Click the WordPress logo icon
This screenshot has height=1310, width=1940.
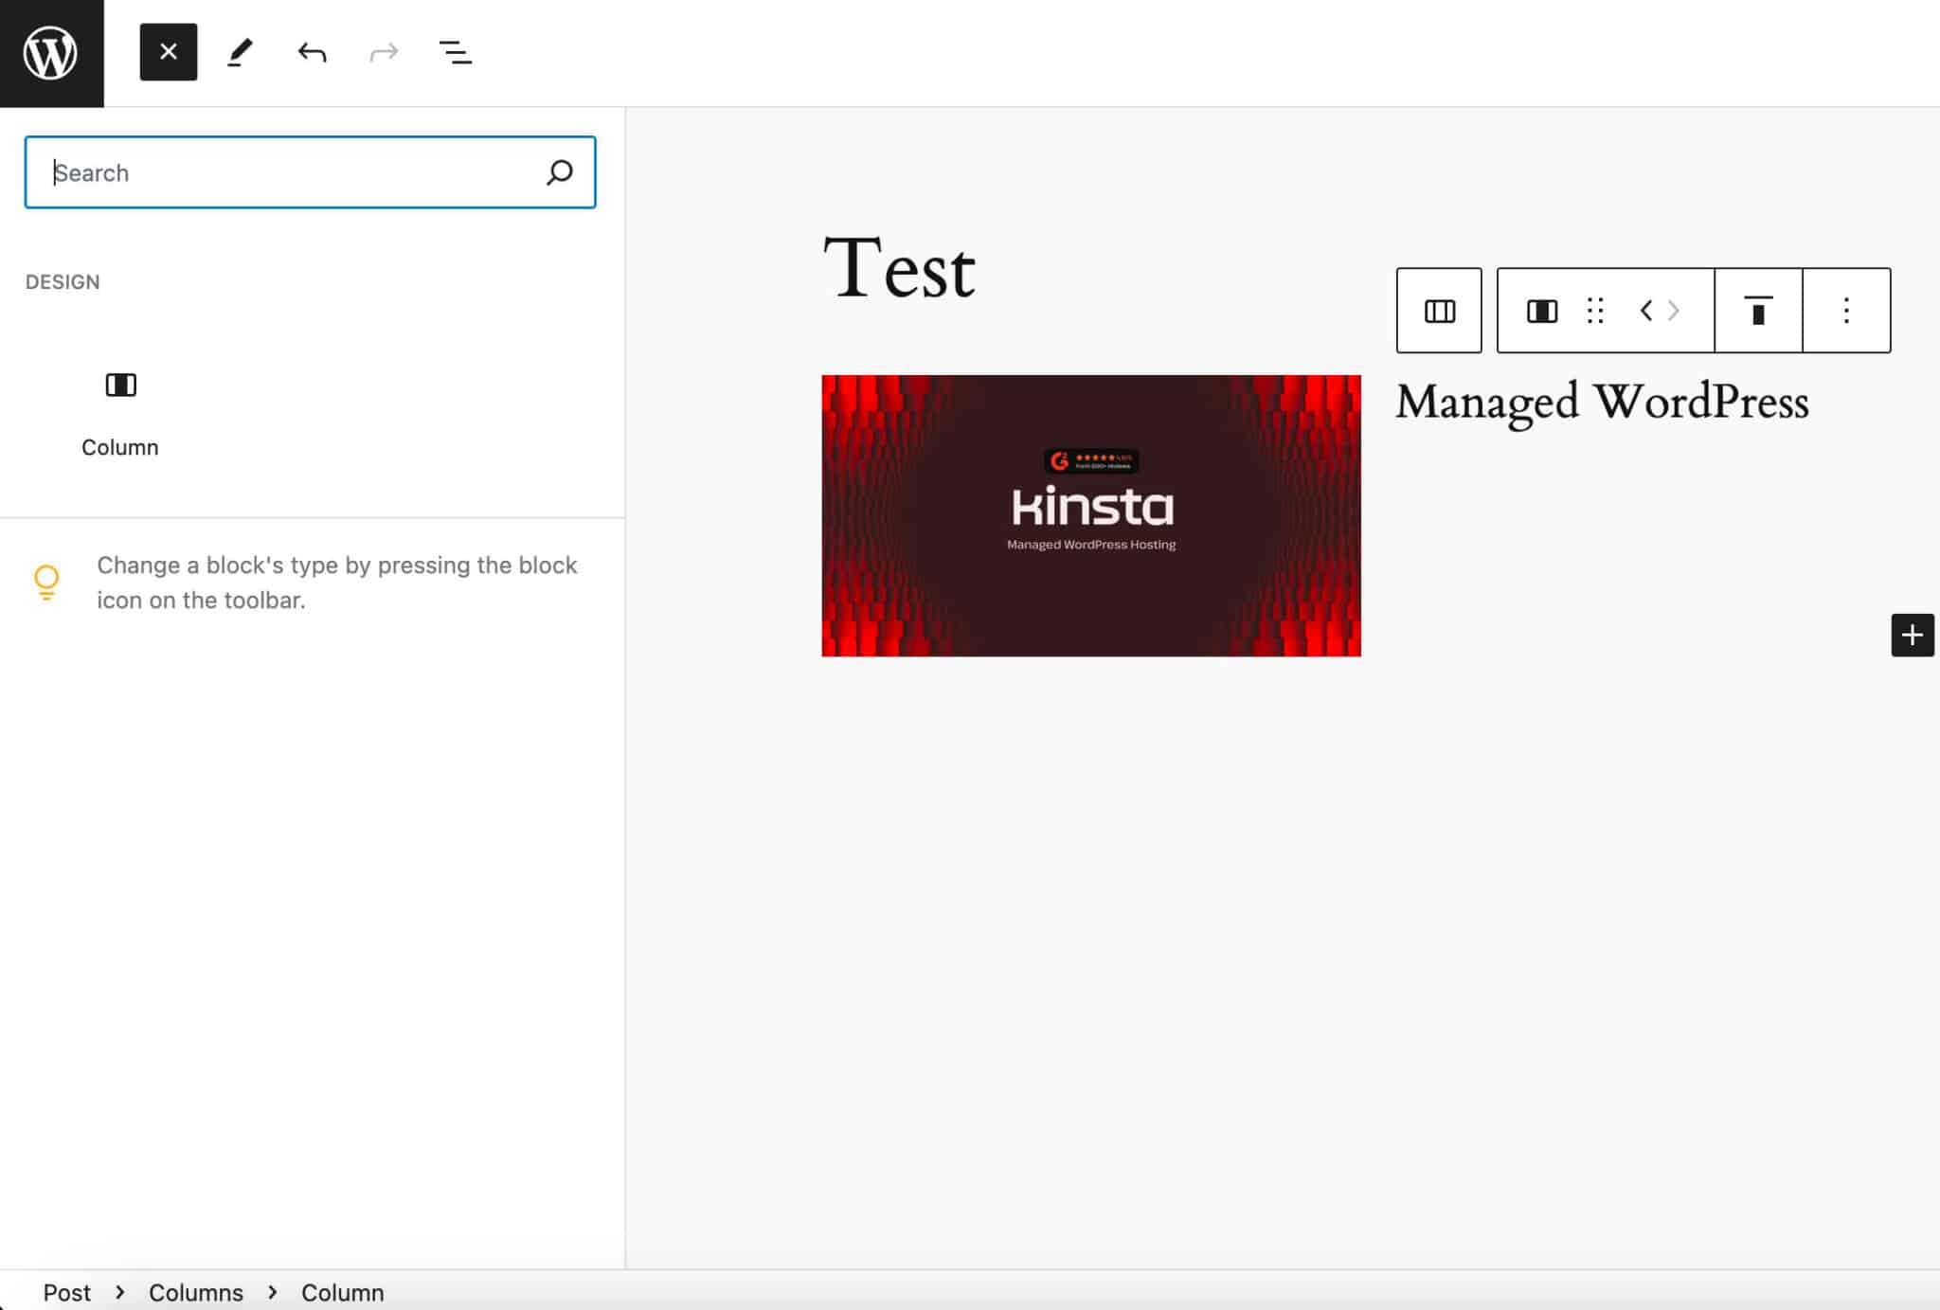51,53
